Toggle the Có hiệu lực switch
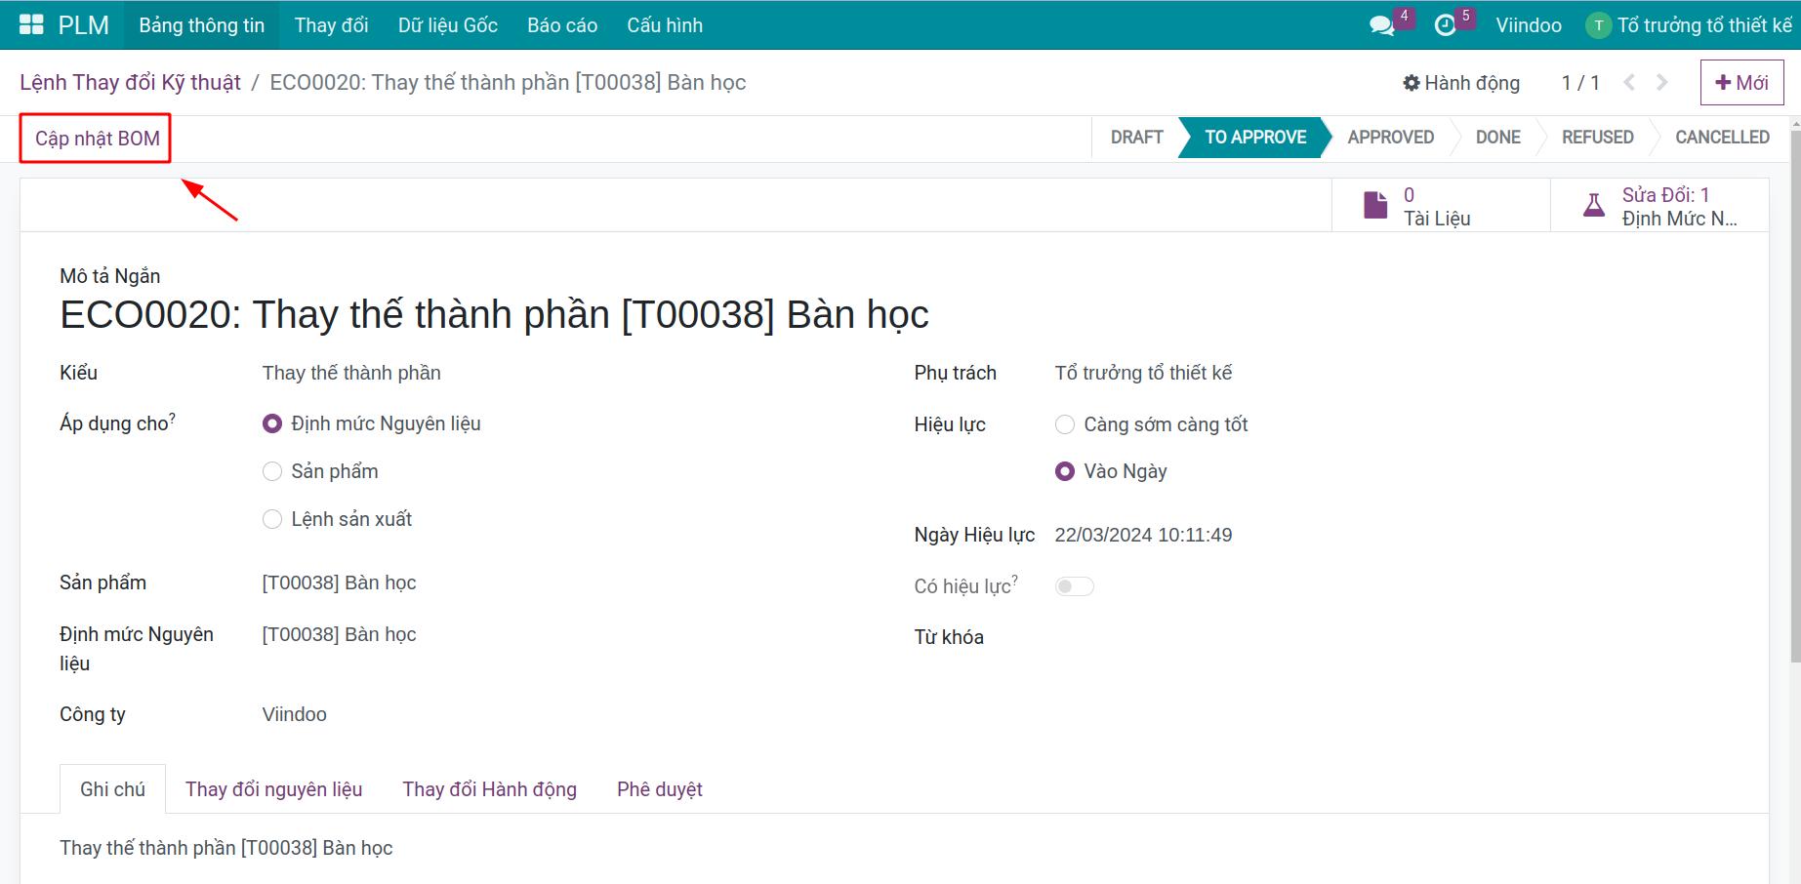Viewport: 1801px width, 884px height. (1074, 586)
